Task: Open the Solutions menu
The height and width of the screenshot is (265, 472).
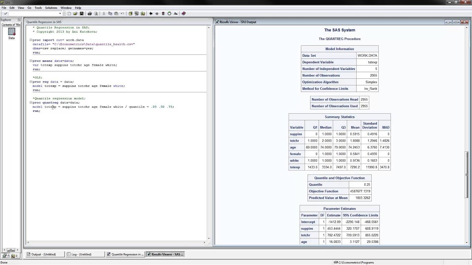Action: click(x=51, y=8)
